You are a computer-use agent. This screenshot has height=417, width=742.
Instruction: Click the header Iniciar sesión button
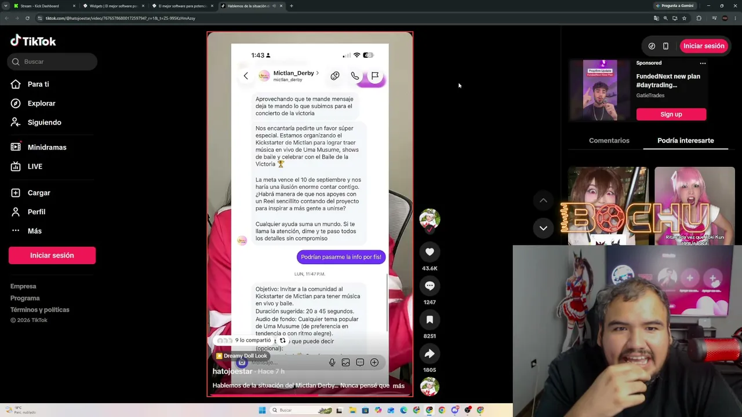point(704,46)
